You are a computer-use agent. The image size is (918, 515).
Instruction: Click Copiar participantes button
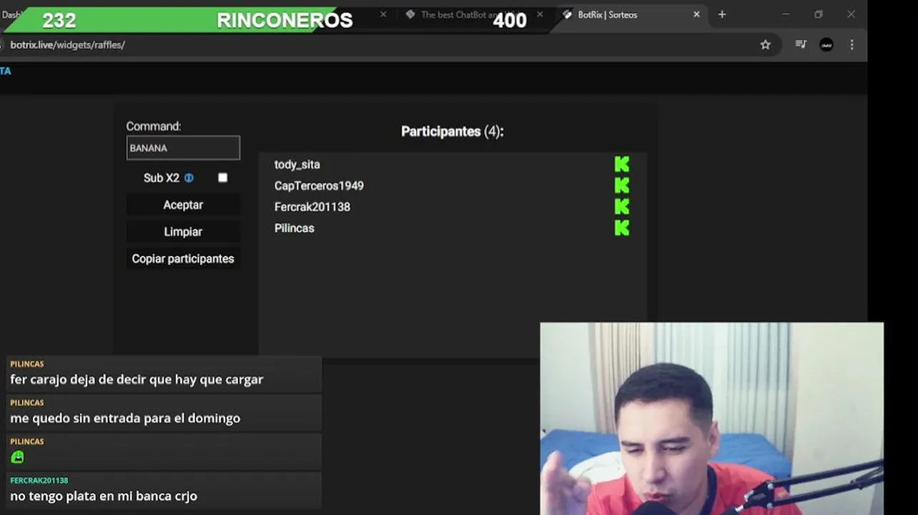point(183,259)
